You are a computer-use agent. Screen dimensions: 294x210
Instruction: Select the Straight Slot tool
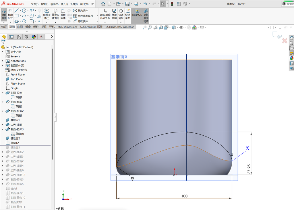click(17, 21)
